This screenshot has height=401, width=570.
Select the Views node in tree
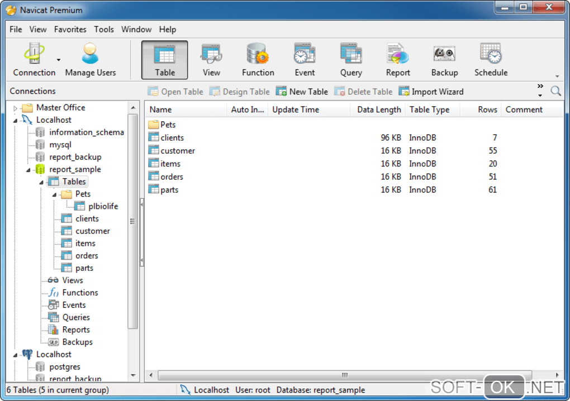(72, 280)
